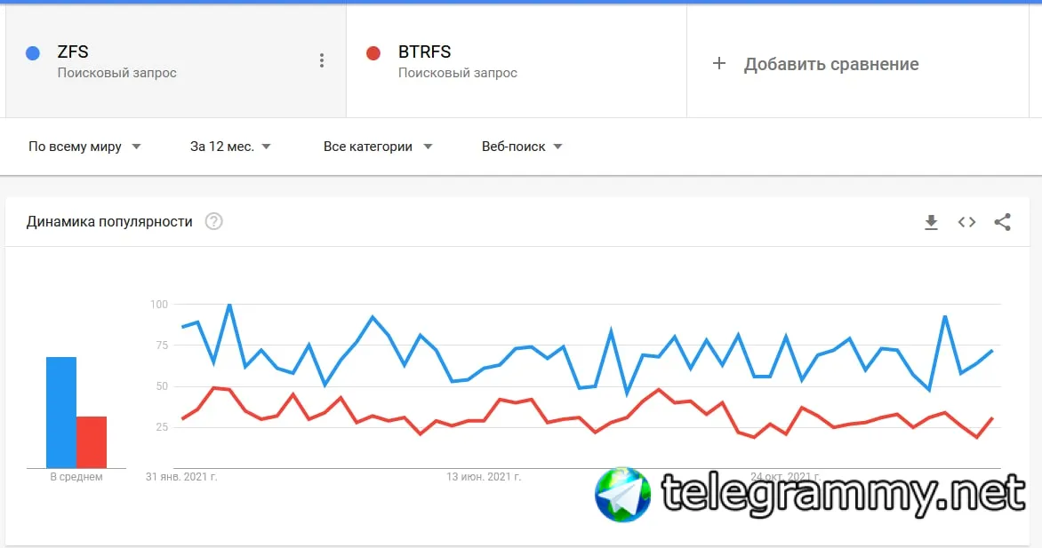This screenshot has height=548, width=1042.
Task: Click the red BTRFS average bar
Action: click(92, 441)
